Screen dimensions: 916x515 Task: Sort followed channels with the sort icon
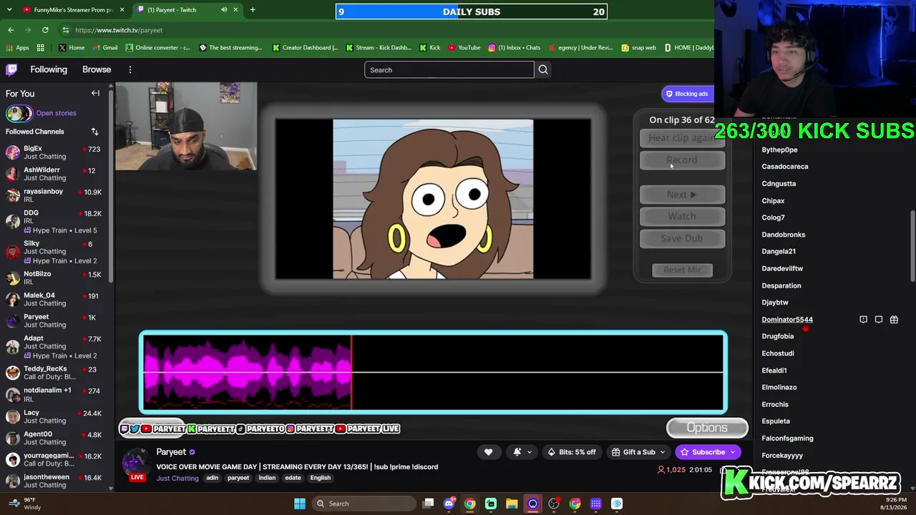[x=94, y=132]
